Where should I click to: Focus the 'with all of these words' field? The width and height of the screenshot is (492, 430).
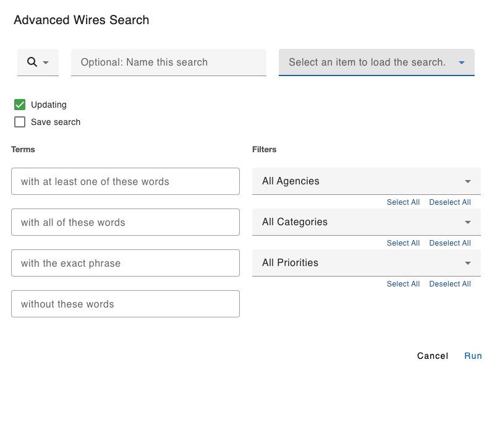pyautogui.click(x=125, y=222)
